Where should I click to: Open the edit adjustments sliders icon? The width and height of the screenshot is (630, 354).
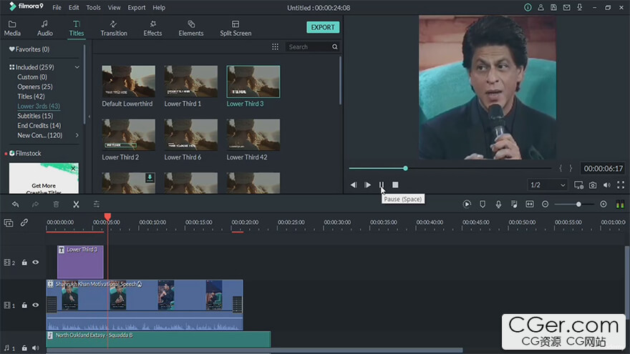tap(97, 205)
